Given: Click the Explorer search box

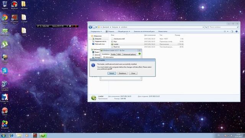Looking at the screenshot, I should (224, 27).
